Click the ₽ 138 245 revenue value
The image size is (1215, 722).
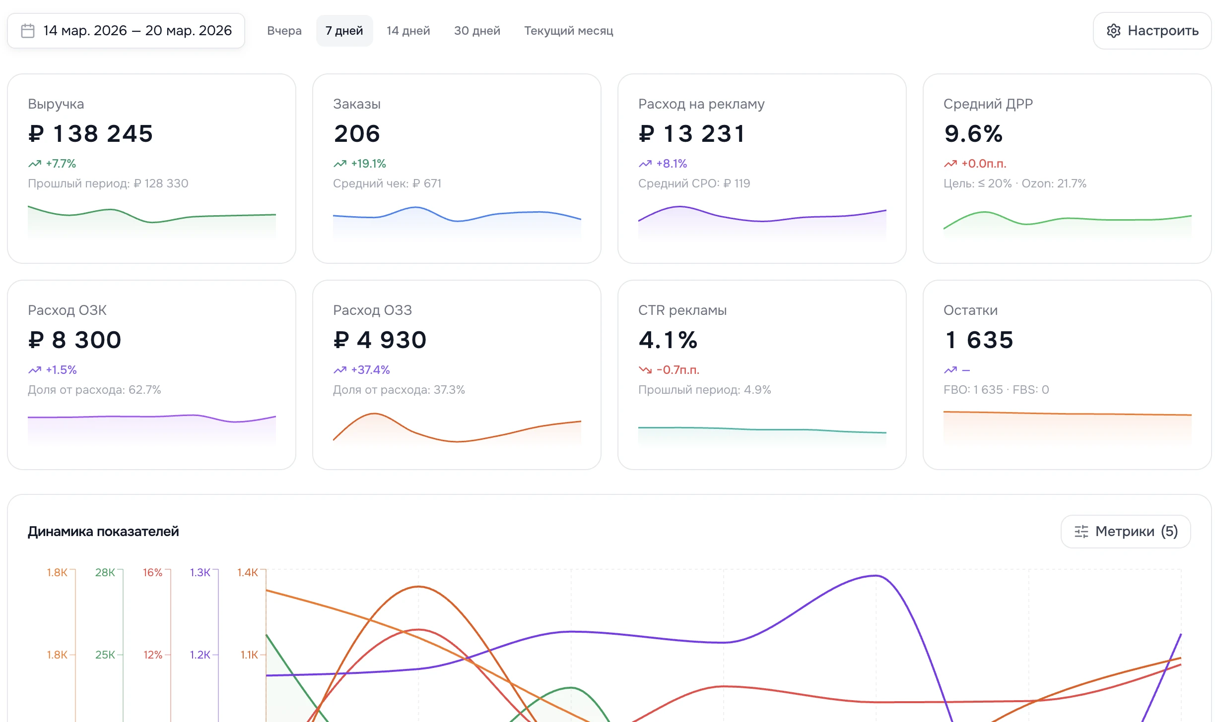90,134
